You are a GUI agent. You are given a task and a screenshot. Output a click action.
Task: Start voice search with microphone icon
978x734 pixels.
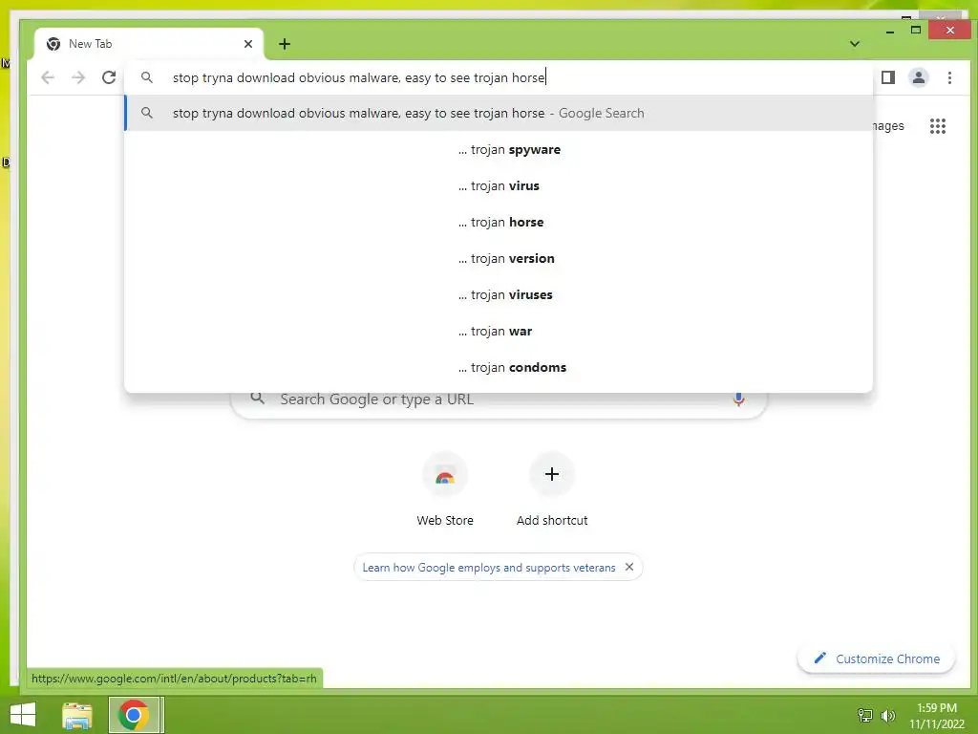point(738,399)
